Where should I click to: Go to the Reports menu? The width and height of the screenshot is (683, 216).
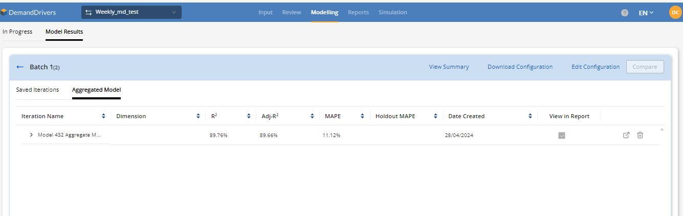coord(358,12)
